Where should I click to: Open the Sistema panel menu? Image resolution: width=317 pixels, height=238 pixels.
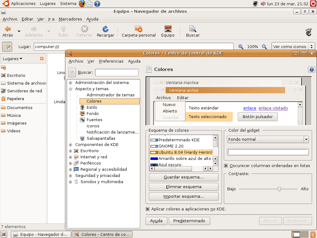[x=68, y=4]
